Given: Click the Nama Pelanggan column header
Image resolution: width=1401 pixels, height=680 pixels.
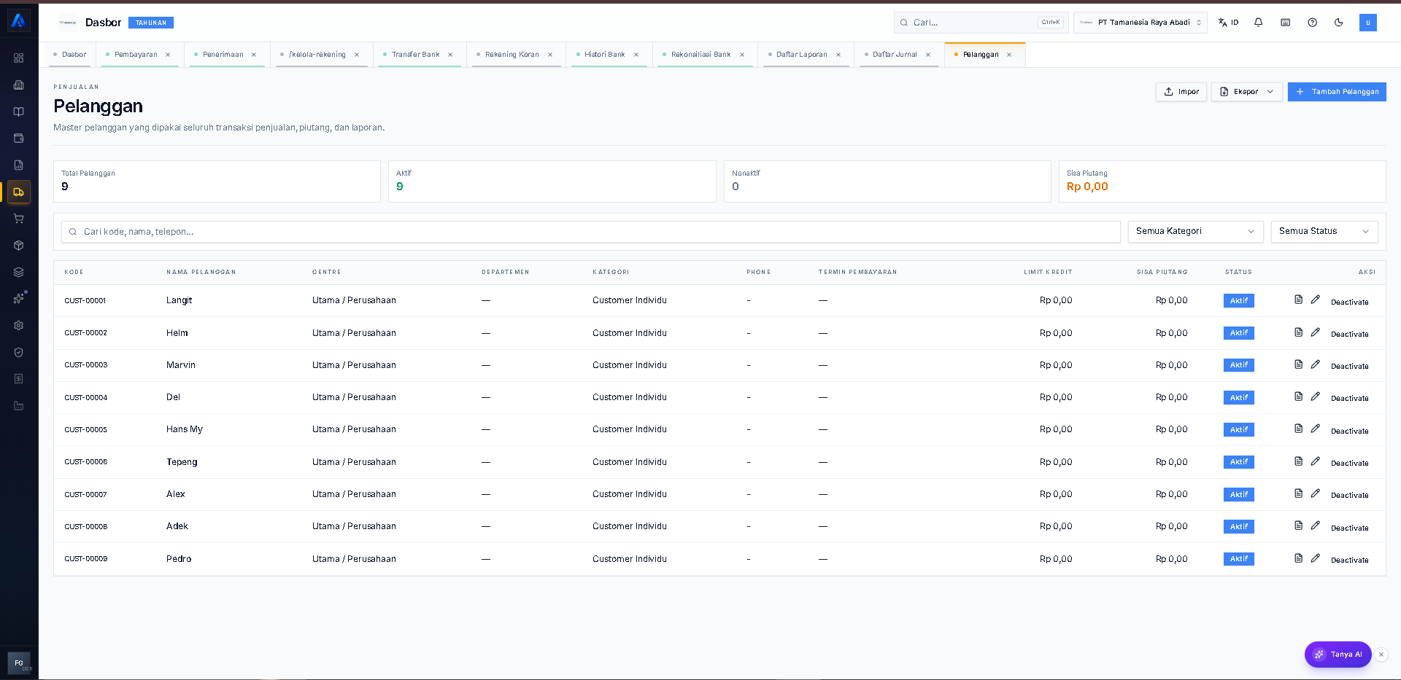Looking at the screenshot, I should (201, 272).
